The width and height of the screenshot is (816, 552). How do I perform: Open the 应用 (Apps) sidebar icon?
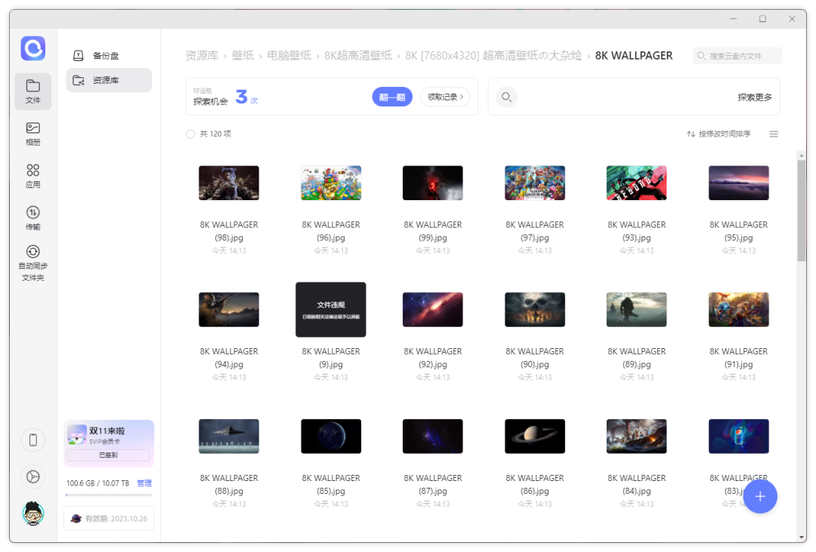pos(32,175)
